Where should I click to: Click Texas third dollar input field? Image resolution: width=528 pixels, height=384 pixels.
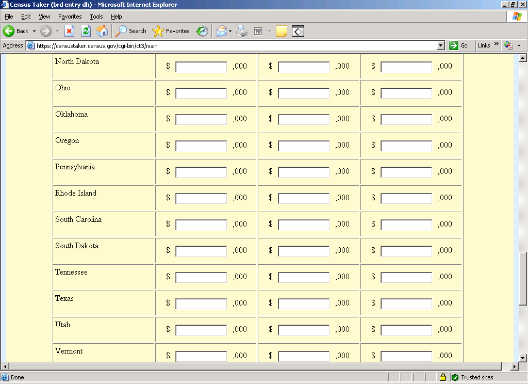coord(406,303)
